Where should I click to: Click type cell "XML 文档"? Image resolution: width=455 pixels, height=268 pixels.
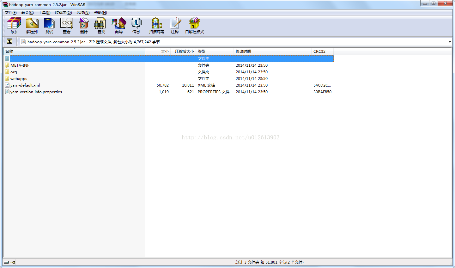tap(206, 85)
